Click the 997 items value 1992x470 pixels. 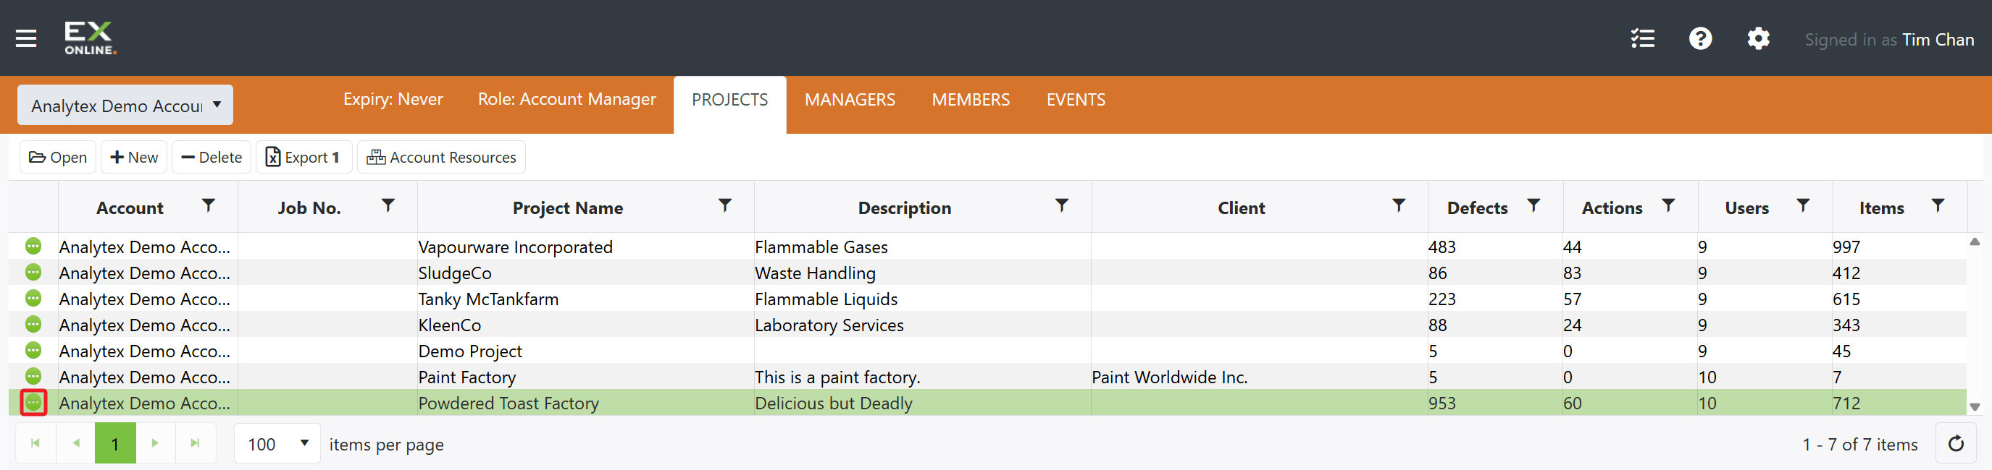tap(1846, 247)
